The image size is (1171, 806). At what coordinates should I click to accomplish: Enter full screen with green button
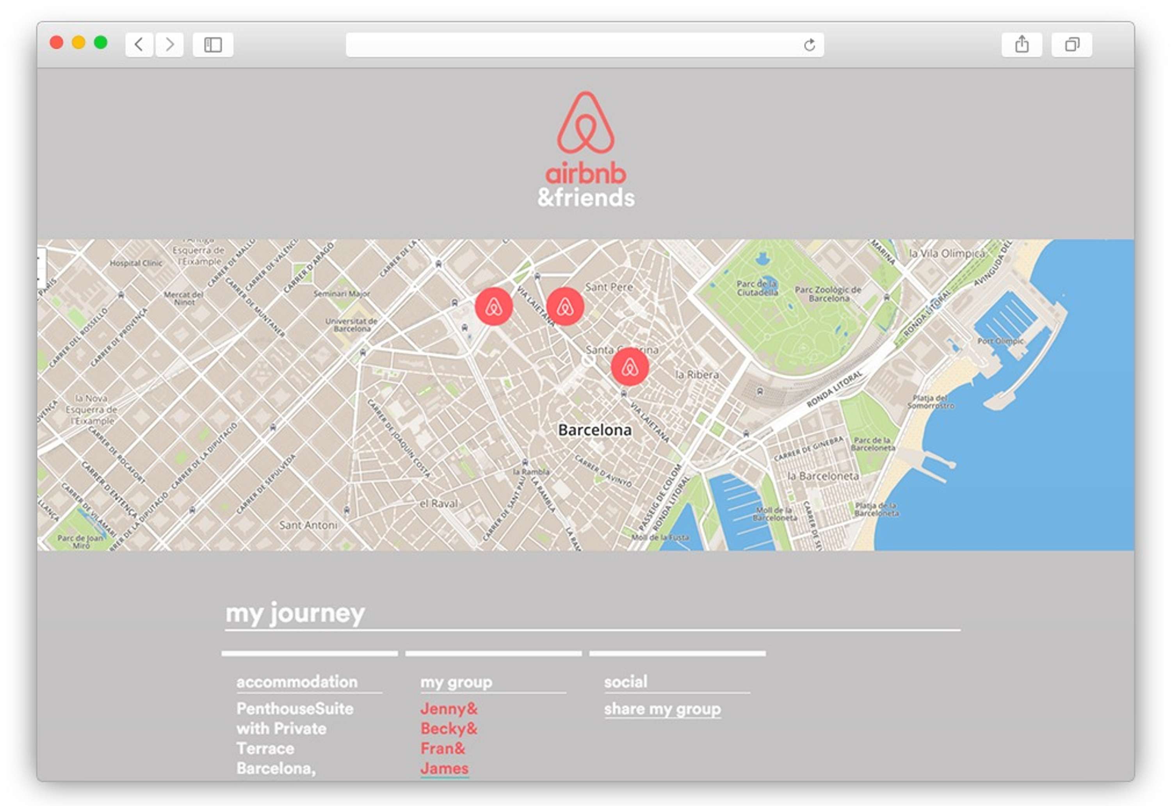(101, 43)
